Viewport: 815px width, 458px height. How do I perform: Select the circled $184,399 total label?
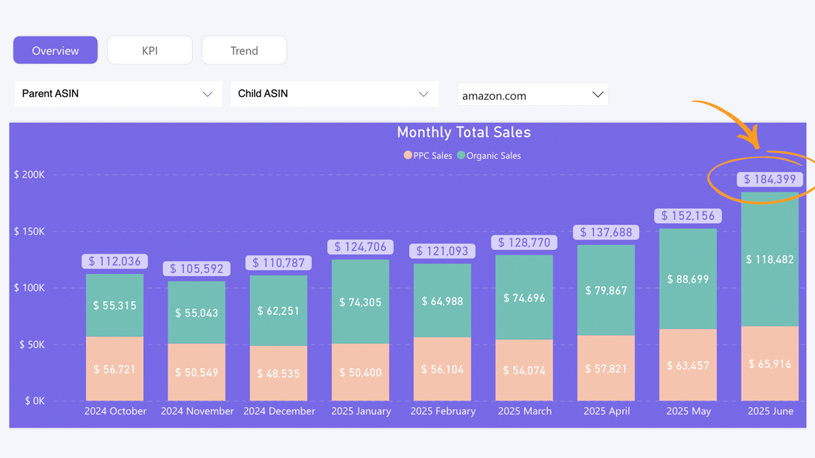coord(769,179)
